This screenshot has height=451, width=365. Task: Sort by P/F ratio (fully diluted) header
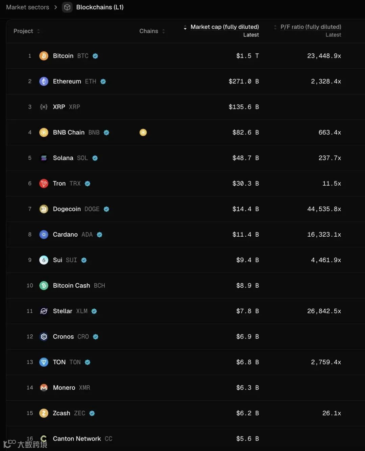pos(311,27)
